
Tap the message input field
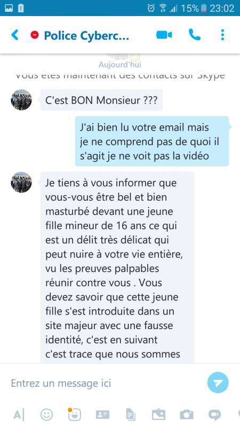point(106,383)
